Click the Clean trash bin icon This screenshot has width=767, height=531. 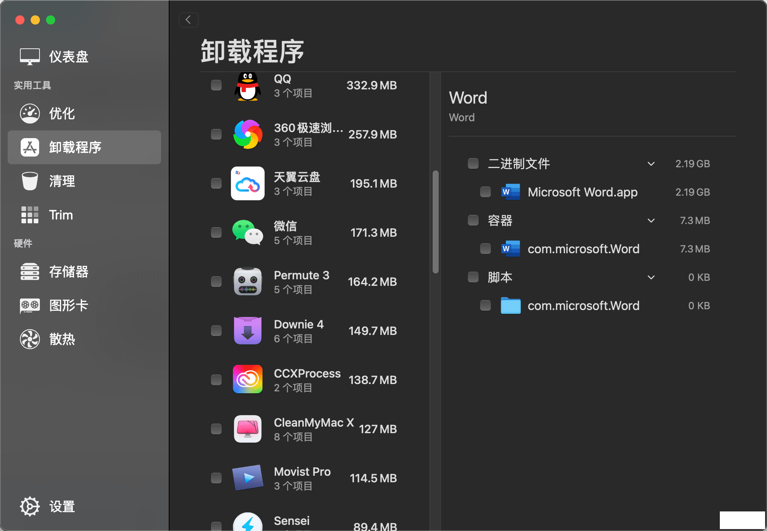pyautogui.click(x=30, y=181)
